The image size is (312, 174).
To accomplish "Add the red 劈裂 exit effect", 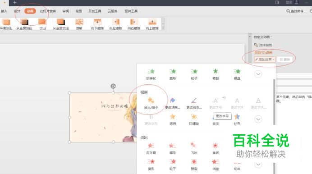I will (x=194, y=165).
